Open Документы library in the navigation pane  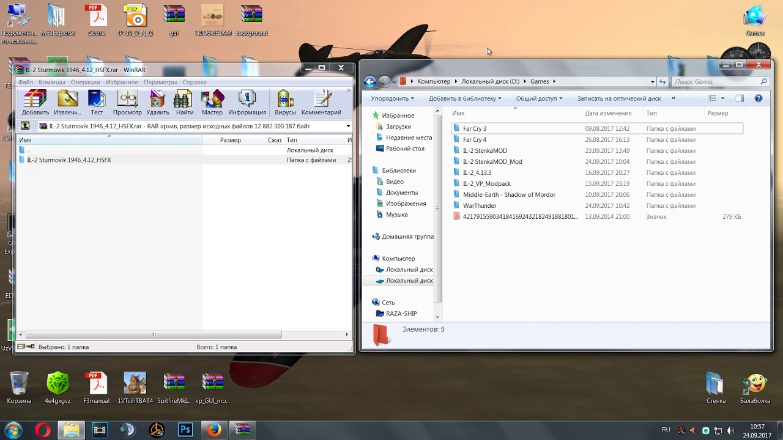(x=402, y=193)
